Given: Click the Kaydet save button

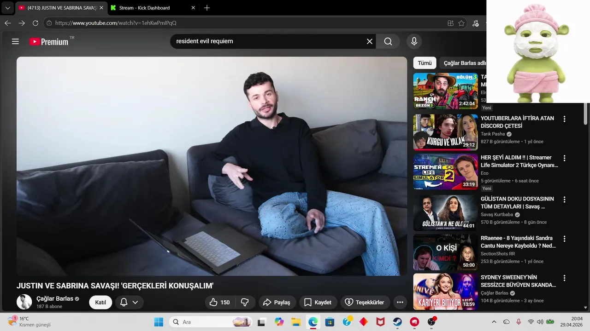Looking at the screenshot, I should [318, 302].
